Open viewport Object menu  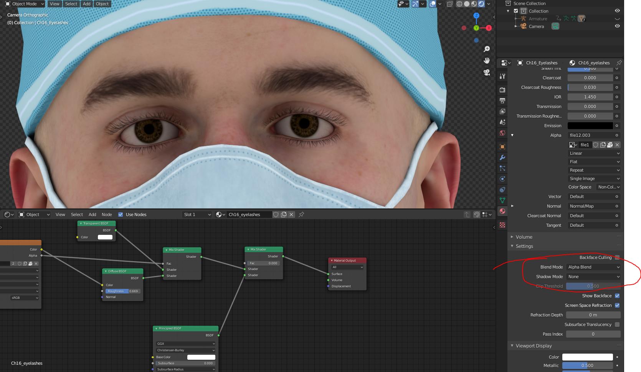[x=102, y=4]
